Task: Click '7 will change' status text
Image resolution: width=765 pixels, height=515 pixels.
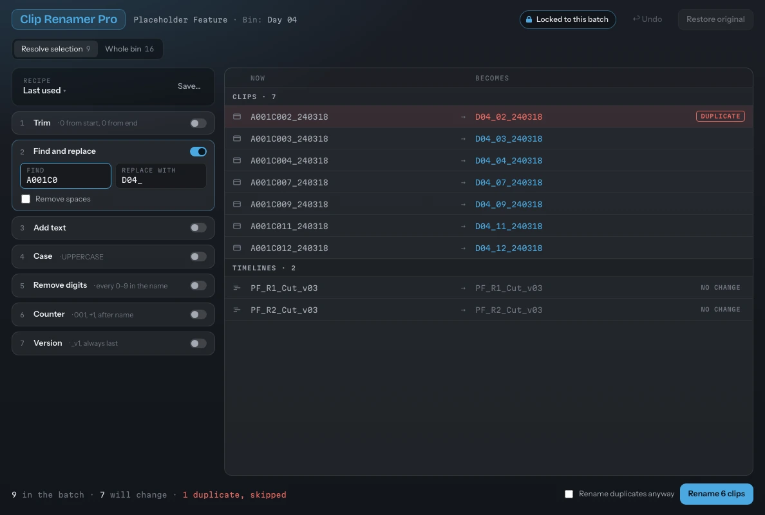Action: 133,494
